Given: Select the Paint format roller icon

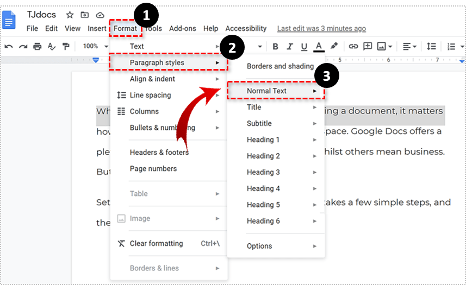Looking at the screenshot, I should coord(66,47).
